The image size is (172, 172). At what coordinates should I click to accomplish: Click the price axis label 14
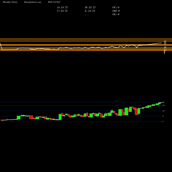(x=163, y=111)
